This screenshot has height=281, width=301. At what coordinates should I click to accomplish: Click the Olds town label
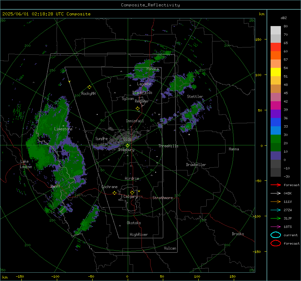pyautogui.click(x=127, y=139)
